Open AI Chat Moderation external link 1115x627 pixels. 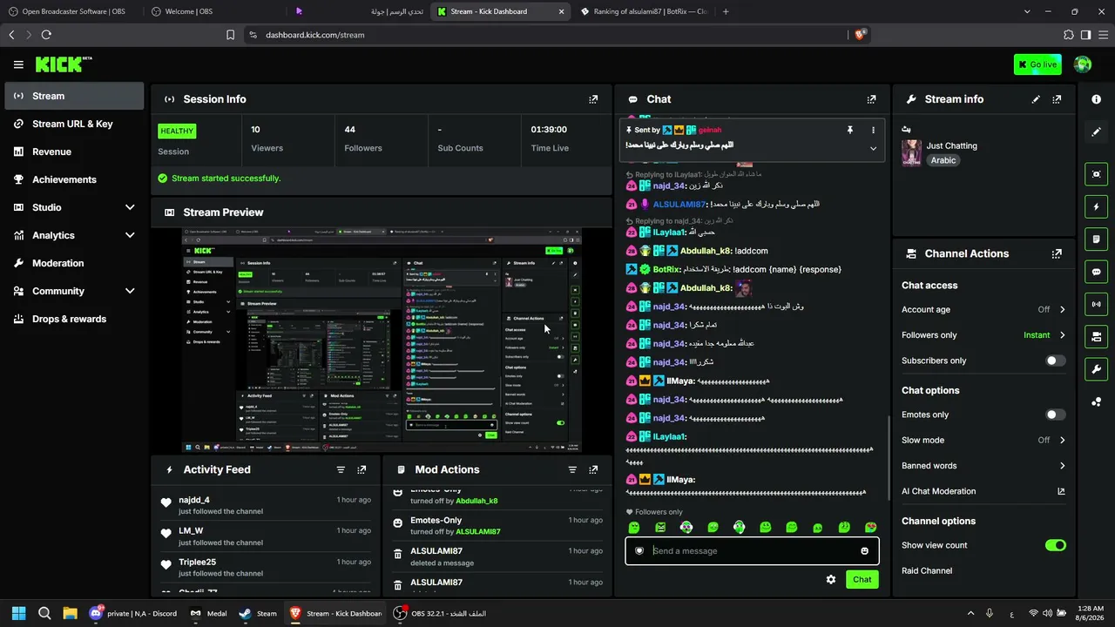(x=1061, y=491)
